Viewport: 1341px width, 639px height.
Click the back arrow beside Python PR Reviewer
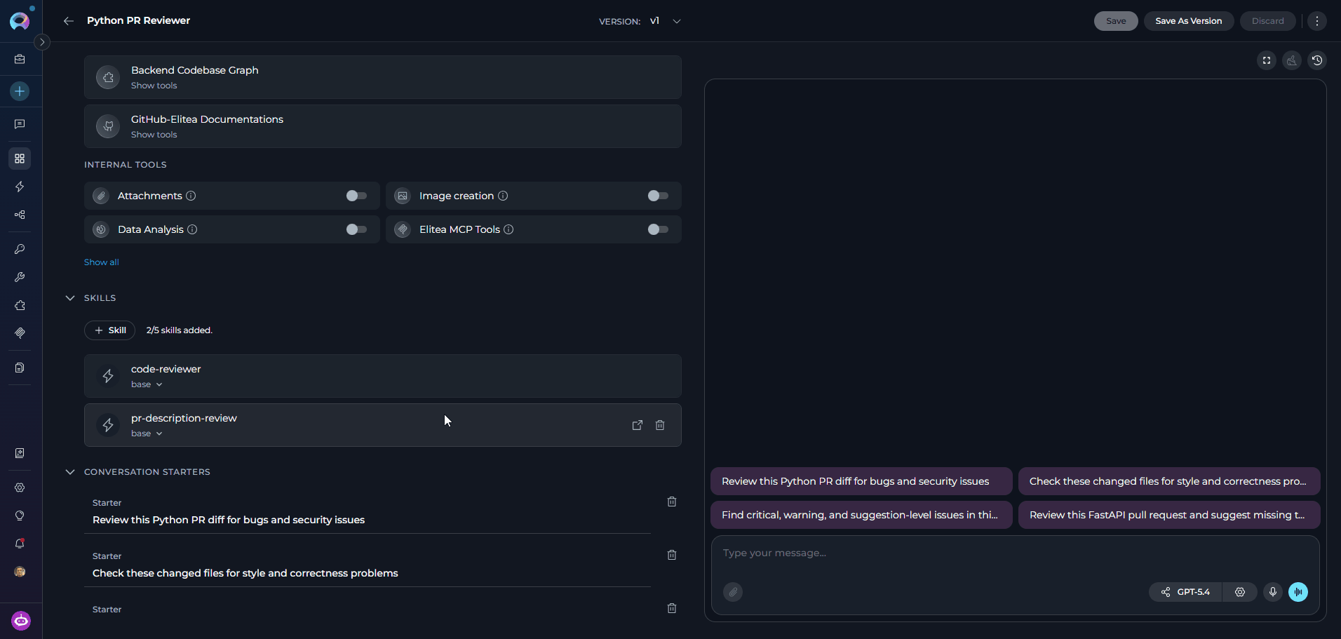click(69, 21)
